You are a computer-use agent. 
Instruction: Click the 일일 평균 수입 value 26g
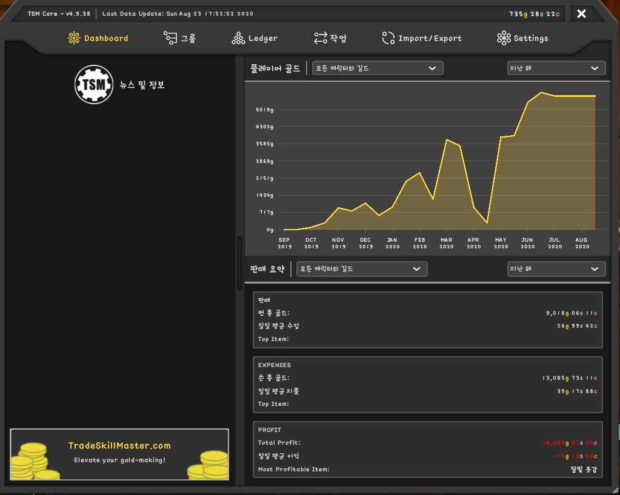pyautogui.click(x=578, y=326)
